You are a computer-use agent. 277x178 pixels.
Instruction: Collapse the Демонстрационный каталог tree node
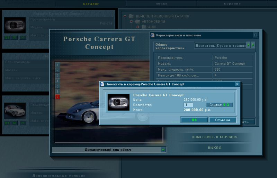125,16
